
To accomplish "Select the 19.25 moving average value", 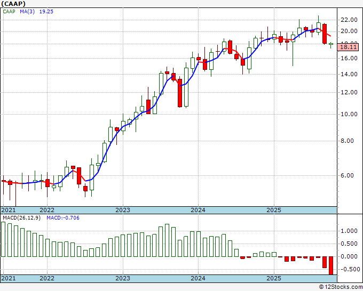I will coord(46,11).
